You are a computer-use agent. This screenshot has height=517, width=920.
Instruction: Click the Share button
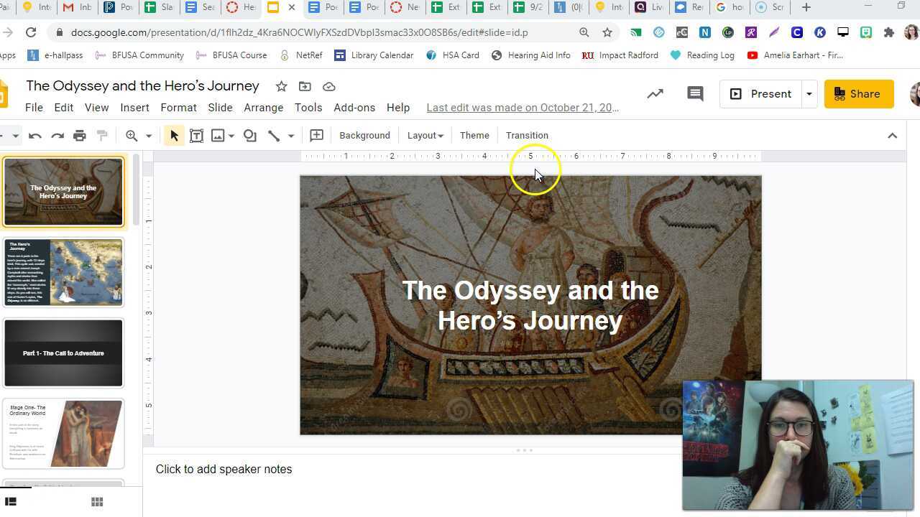(858, 93)
